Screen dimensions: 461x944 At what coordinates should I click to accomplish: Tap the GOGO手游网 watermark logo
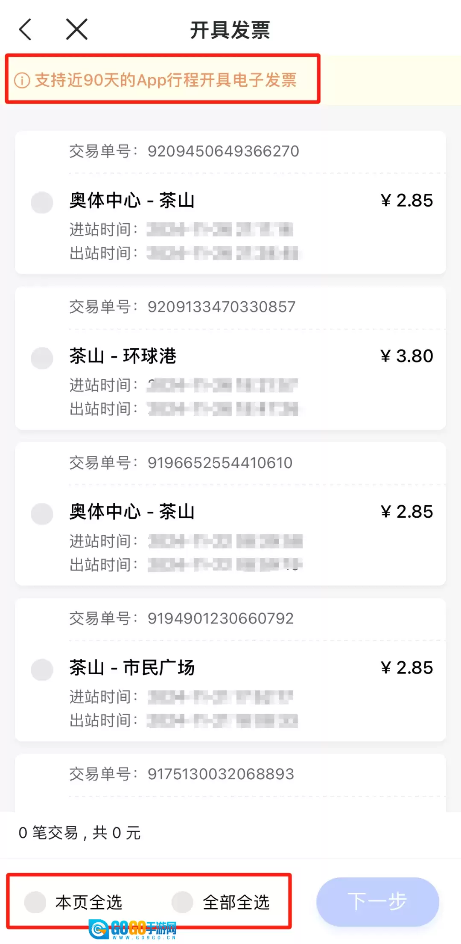tap(133, 929)
